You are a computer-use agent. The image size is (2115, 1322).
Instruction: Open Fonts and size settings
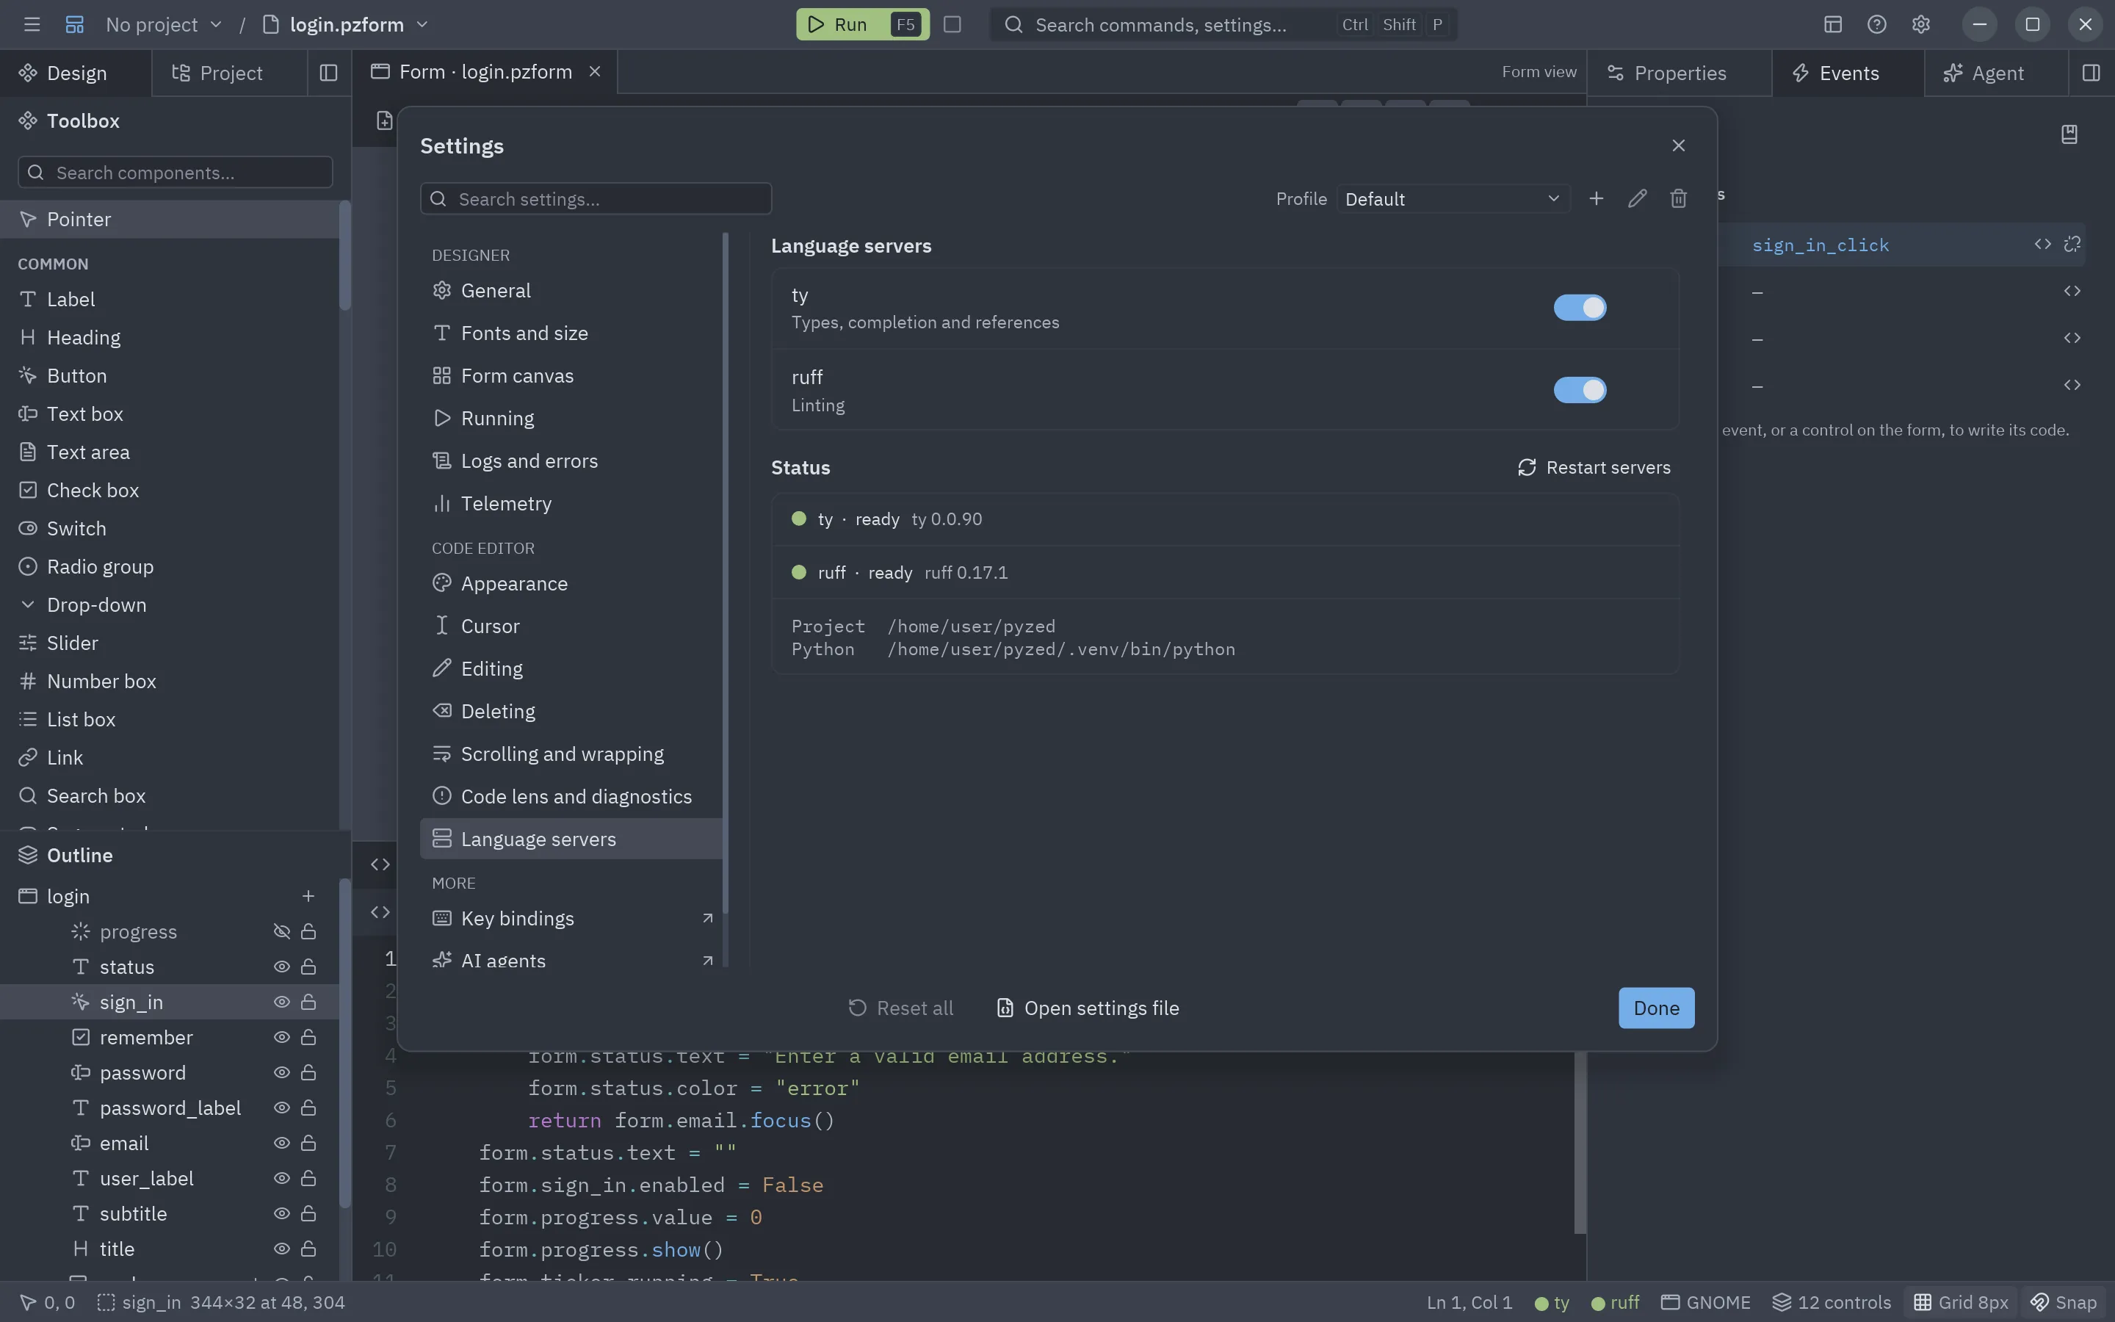[571, 333]
